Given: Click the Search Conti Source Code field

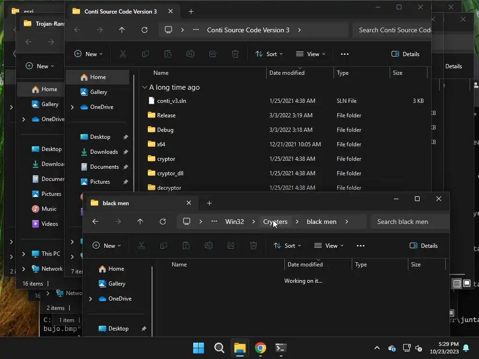Looking at the screenshot, I should [x=392, y=30].
